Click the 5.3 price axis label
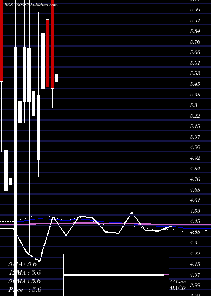211x296 pixels. pos(194,105)
